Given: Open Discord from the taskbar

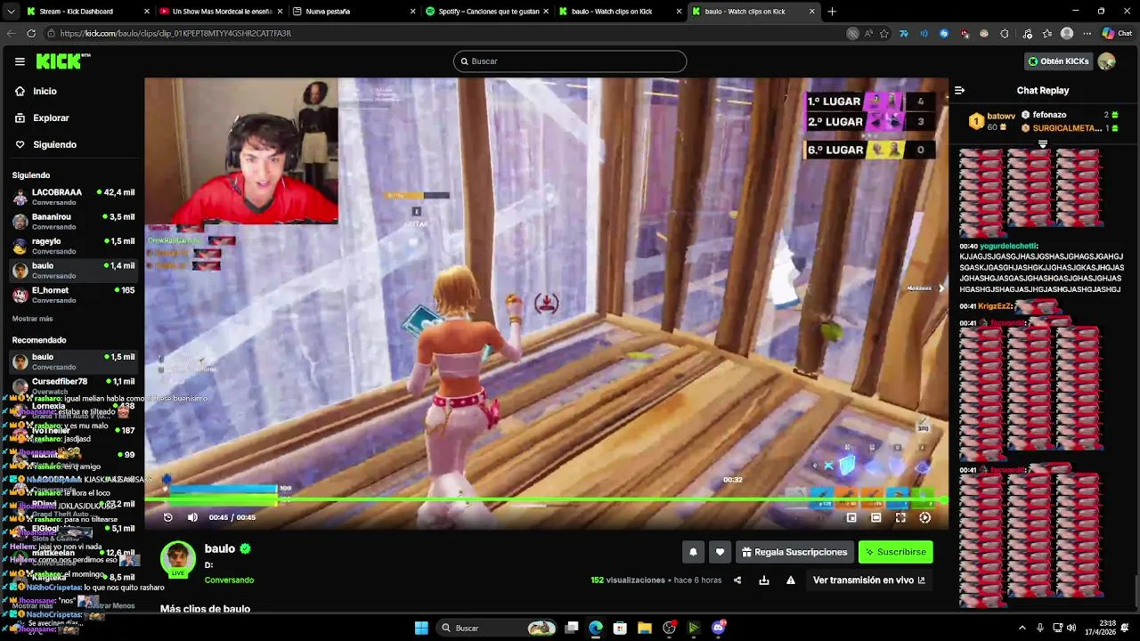Looking at the screenshot, I should click(x=718, y=628).
